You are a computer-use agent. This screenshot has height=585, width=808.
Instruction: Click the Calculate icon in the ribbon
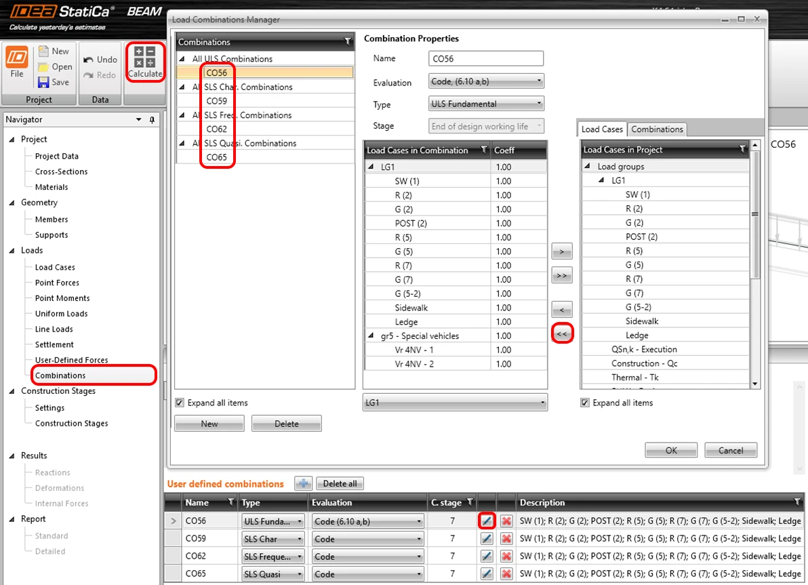tap(145, 57)
